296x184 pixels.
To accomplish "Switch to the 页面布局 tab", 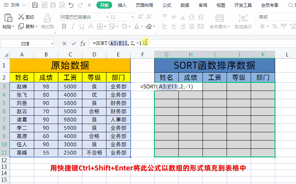I will [x=145, y=5].
